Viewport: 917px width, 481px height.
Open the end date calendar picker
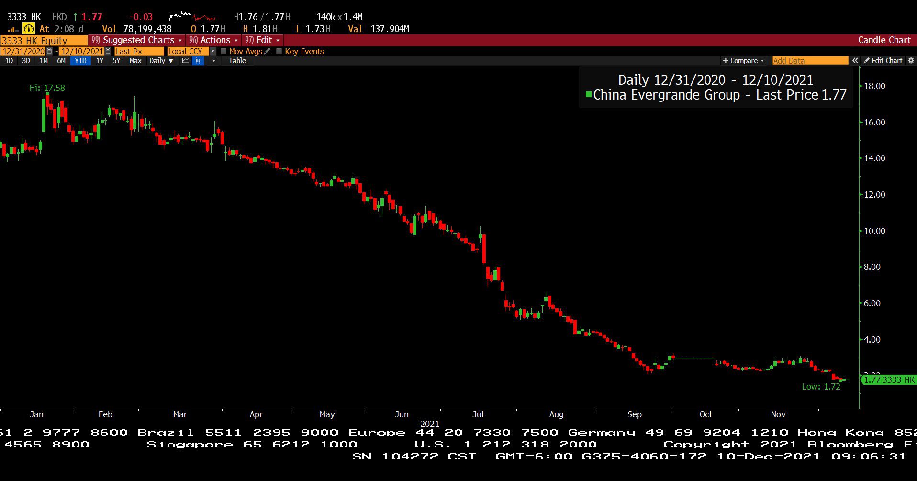108,51
